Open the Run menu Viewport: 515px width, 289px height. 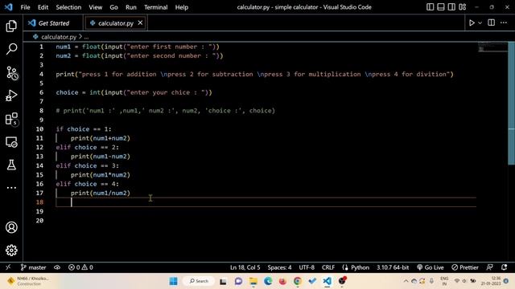(x=130, y=7)
